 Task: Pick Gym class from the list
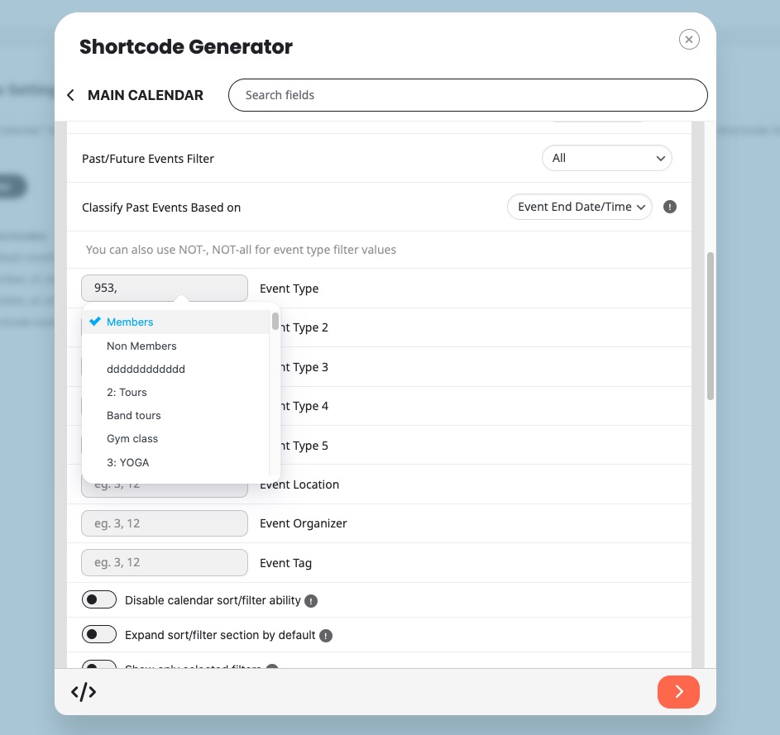pos(132,439)
